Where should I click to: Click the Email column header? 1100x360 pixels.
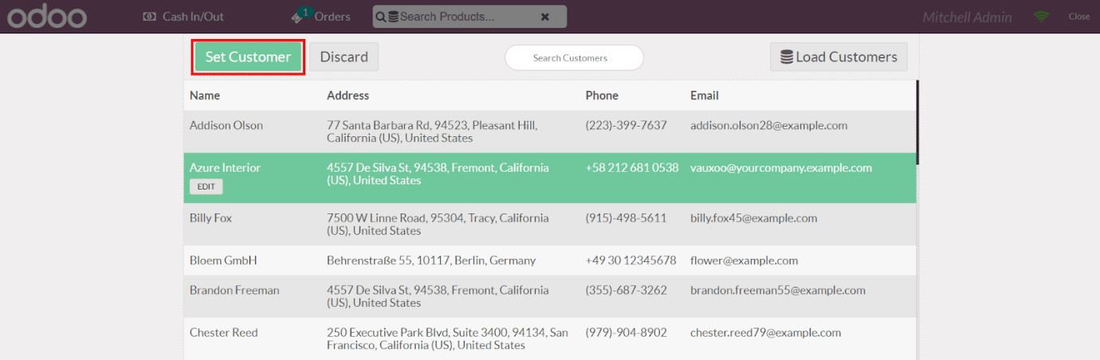[705, 95]
